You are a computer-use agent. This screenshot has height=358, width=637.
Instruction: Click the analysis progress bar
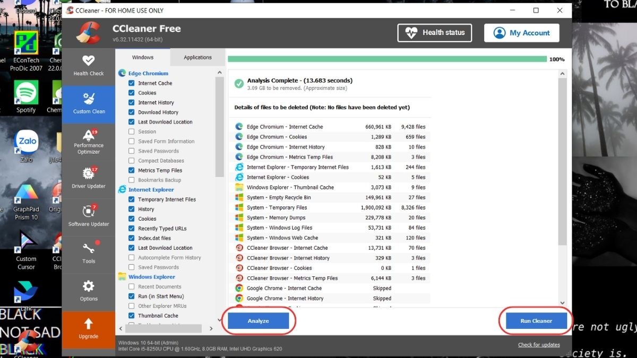pyautogui.click(x=387, y=59)
